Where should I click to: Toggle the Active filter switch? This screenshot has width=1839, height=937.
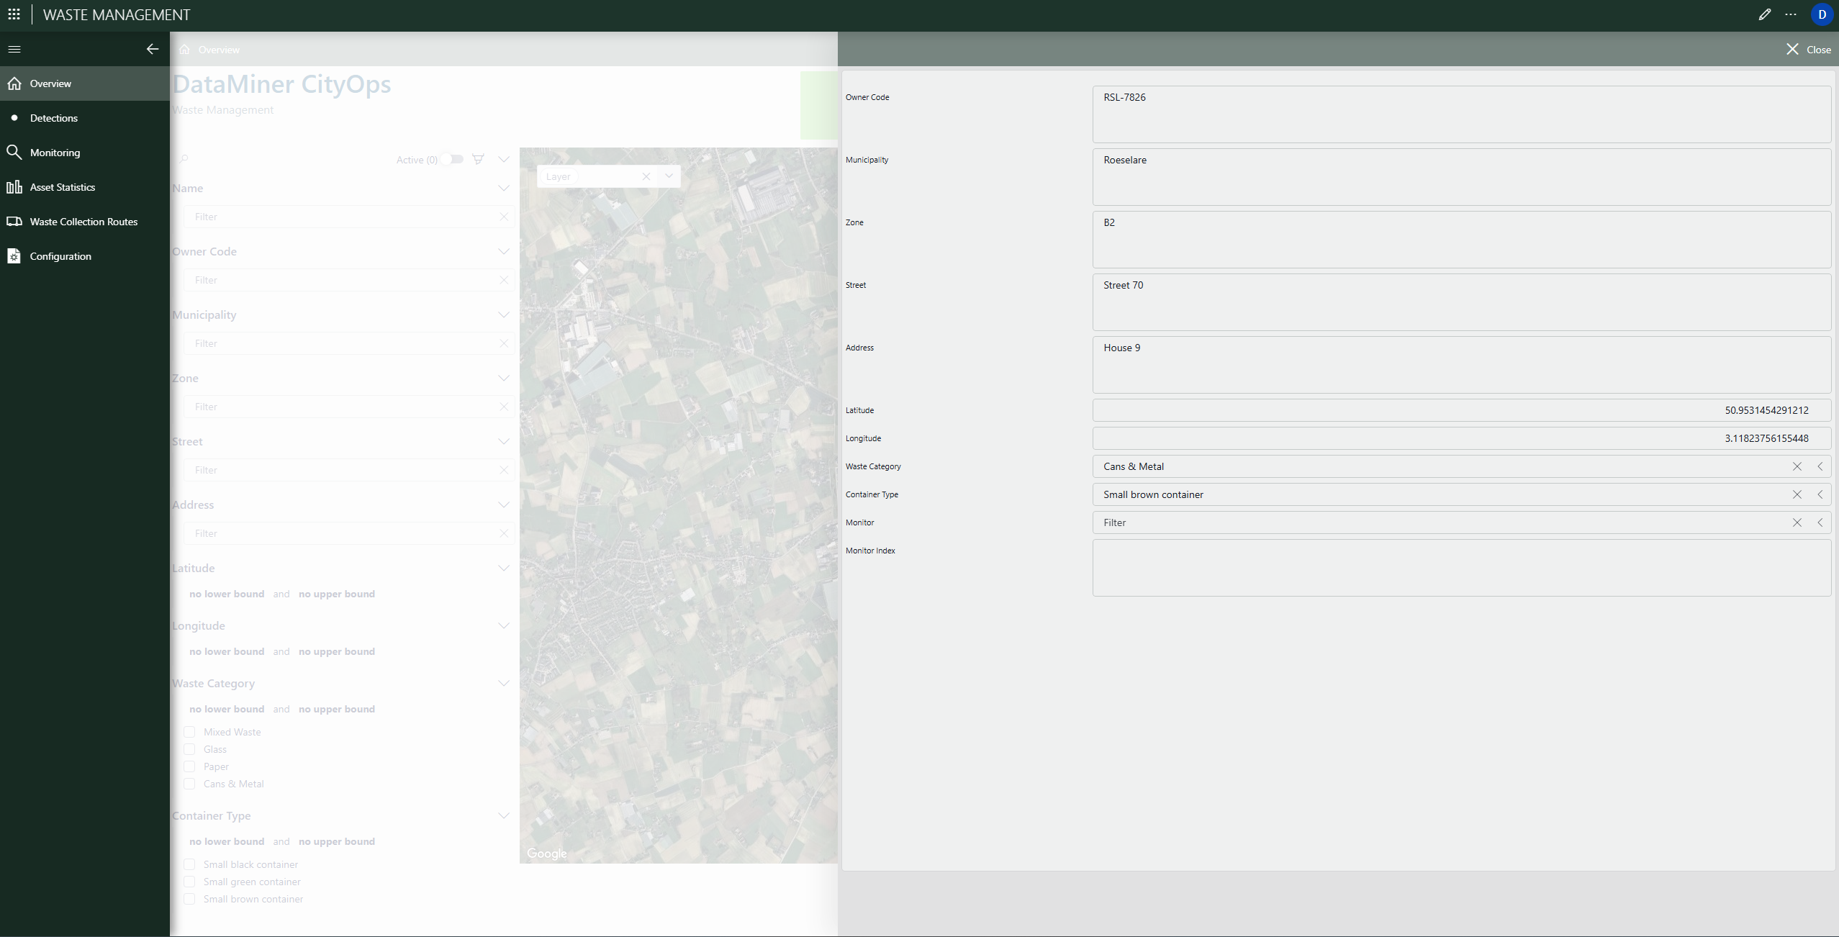tap(453, 159)
